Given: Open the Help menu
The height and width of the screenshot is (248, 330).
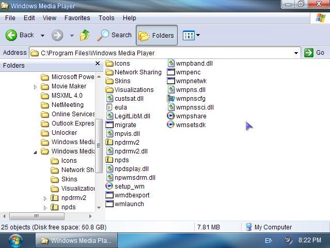Looking at the screenshot, I should click(130, 18).
